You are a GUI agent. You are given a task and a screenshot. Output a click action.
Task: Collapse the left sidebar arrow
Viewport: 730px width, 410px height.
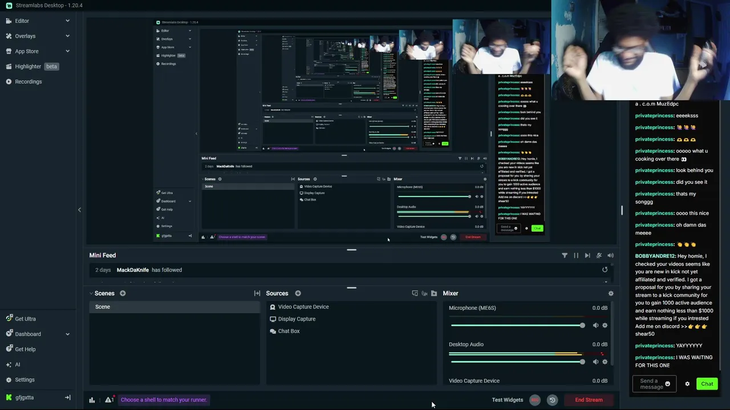click(79, 210)
